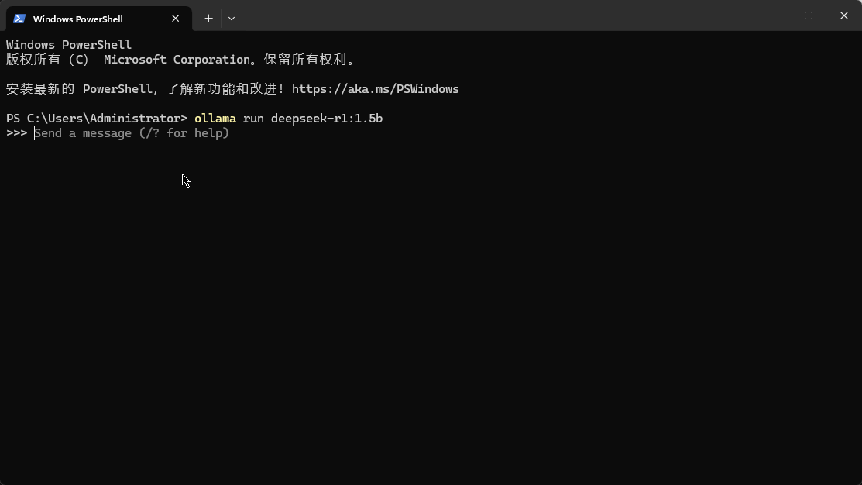Open the aka.ms/PSWindows link

375,89
